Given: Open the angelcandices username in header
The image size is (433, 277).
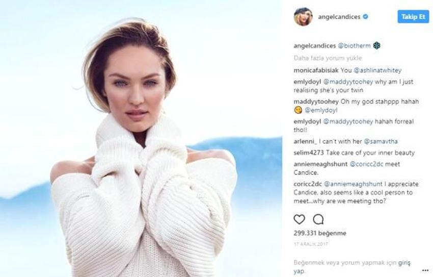Looking at the screenshot, I should tap(339, 17).
